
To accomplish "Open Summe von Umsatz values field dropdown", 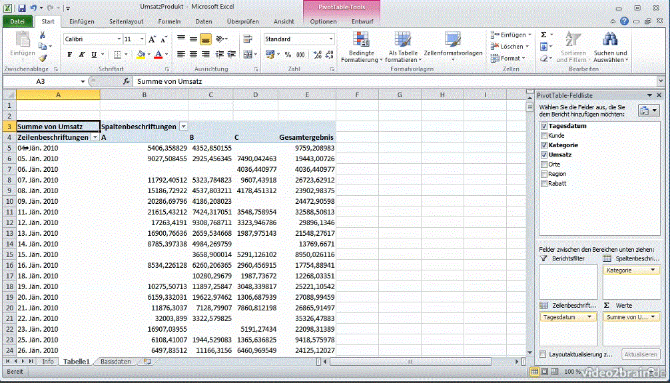I will pyautogui.click(x=653, y=317).
